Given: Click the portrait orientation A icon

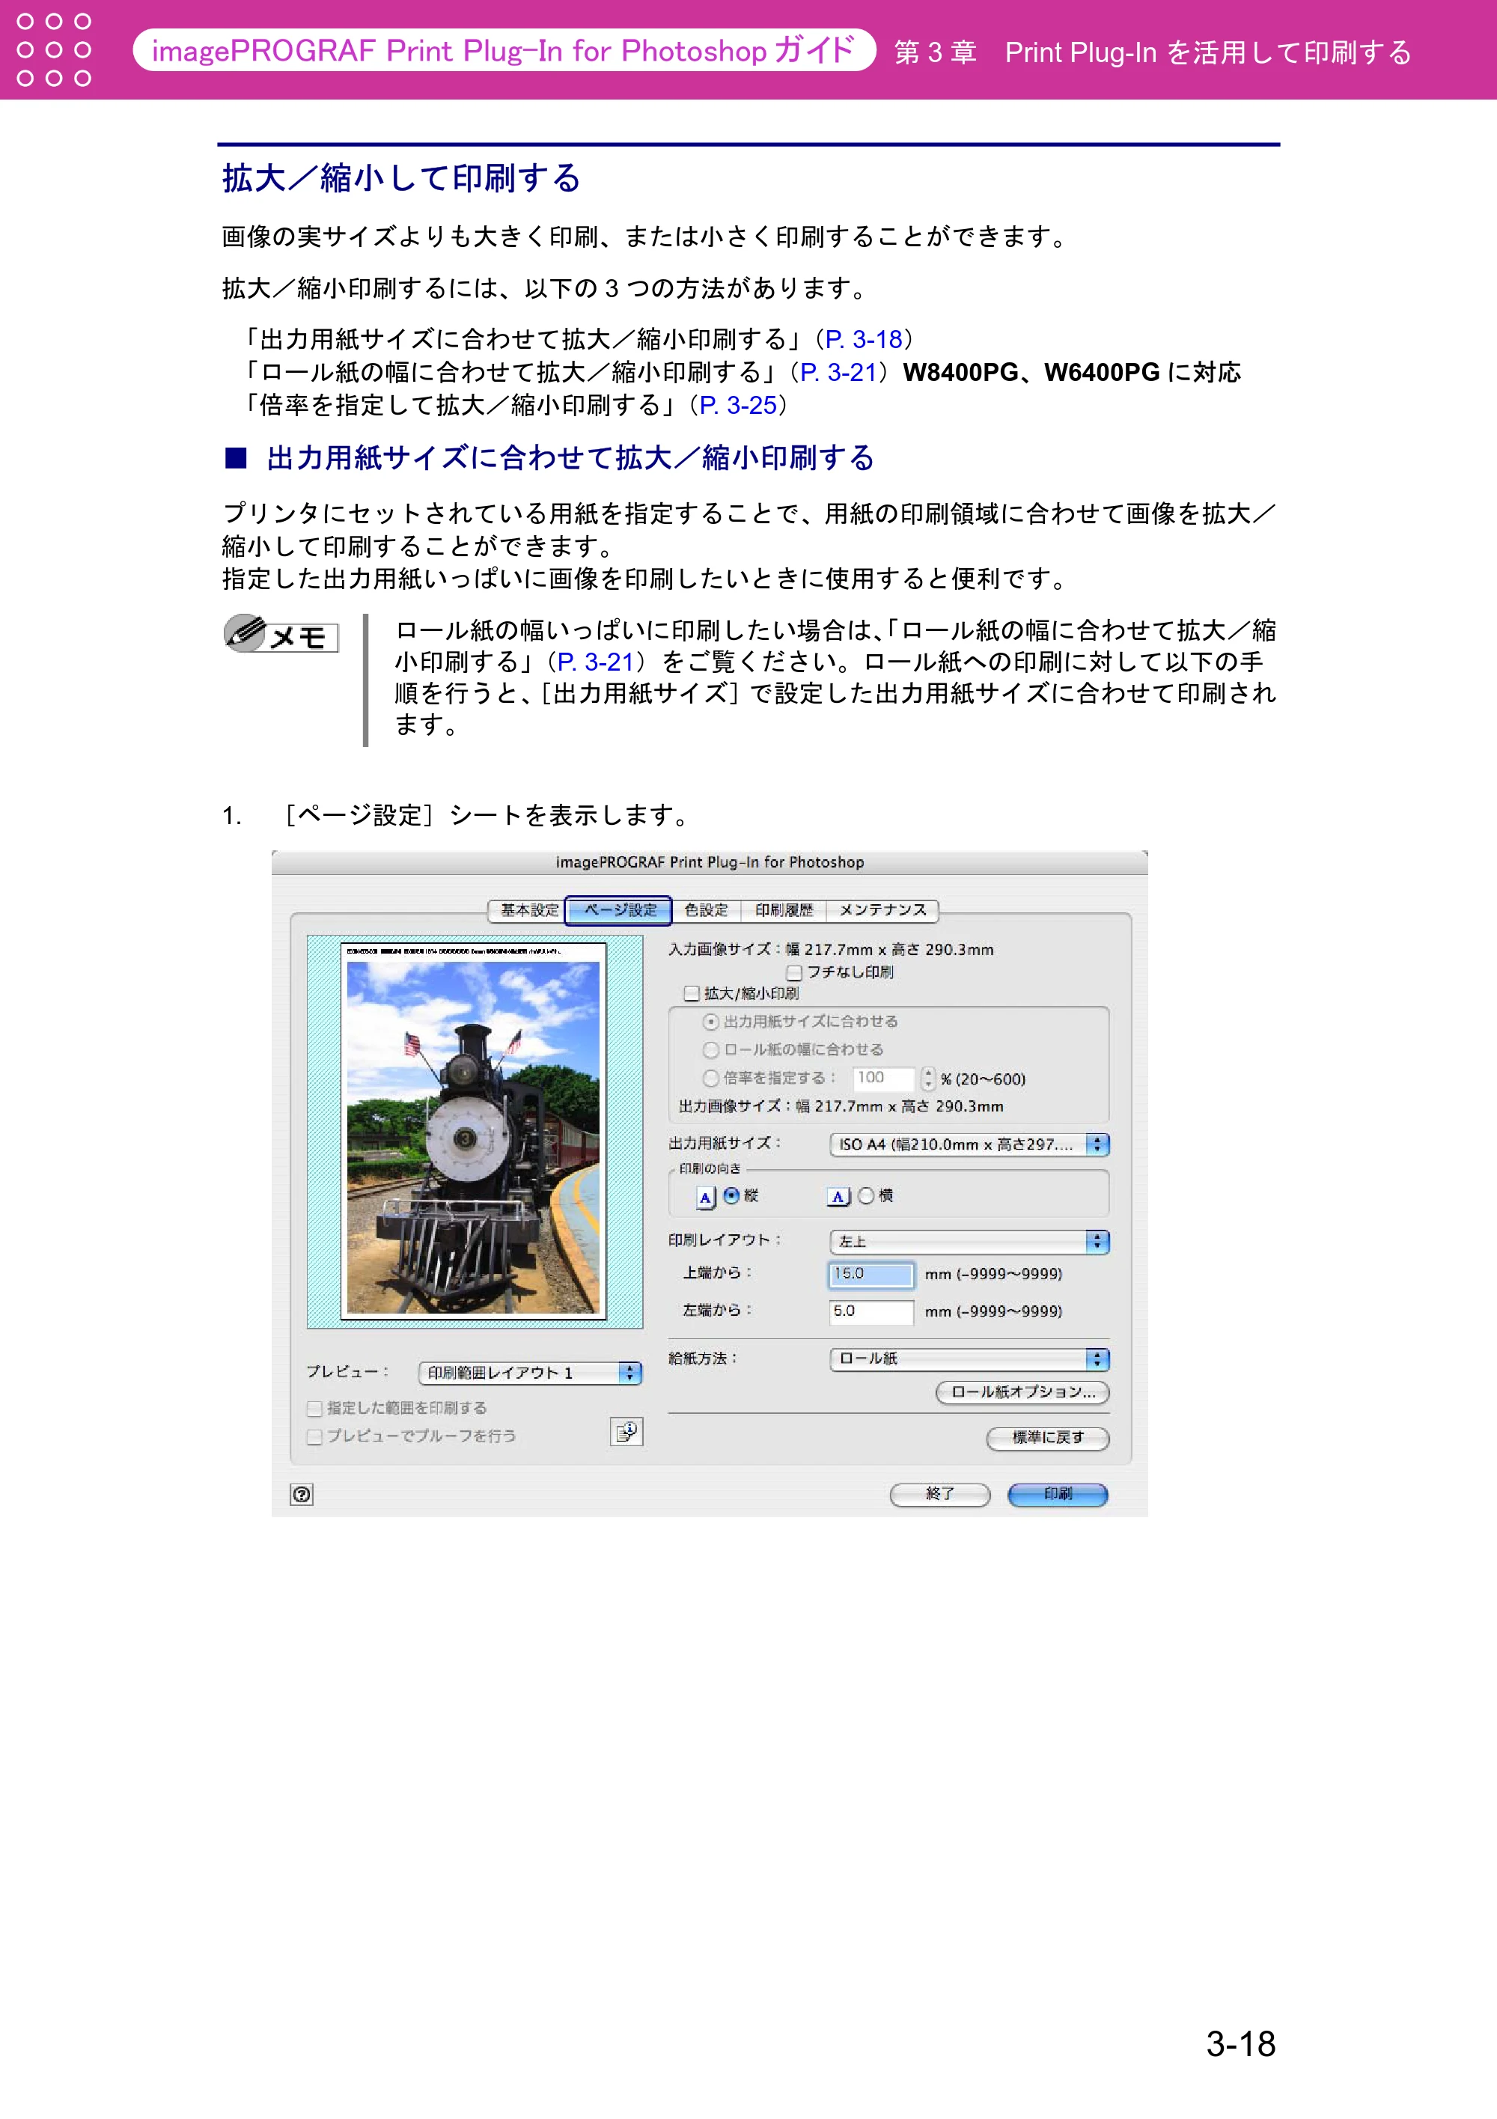Looking at the screenshot, I should pos(706,1197).
